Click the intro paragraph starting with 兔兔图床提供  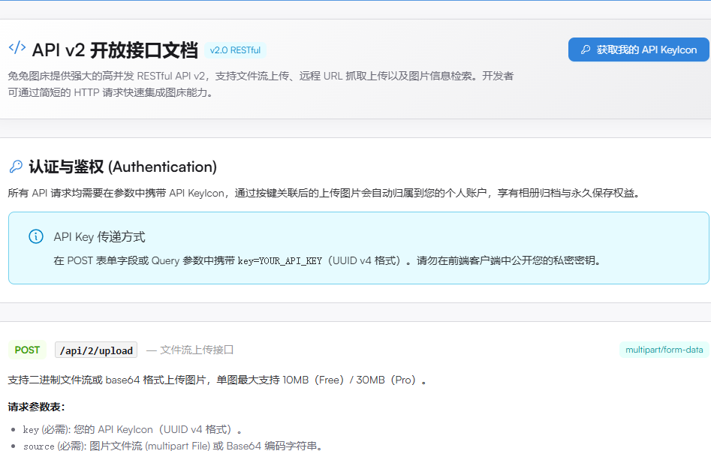point(261,84)
